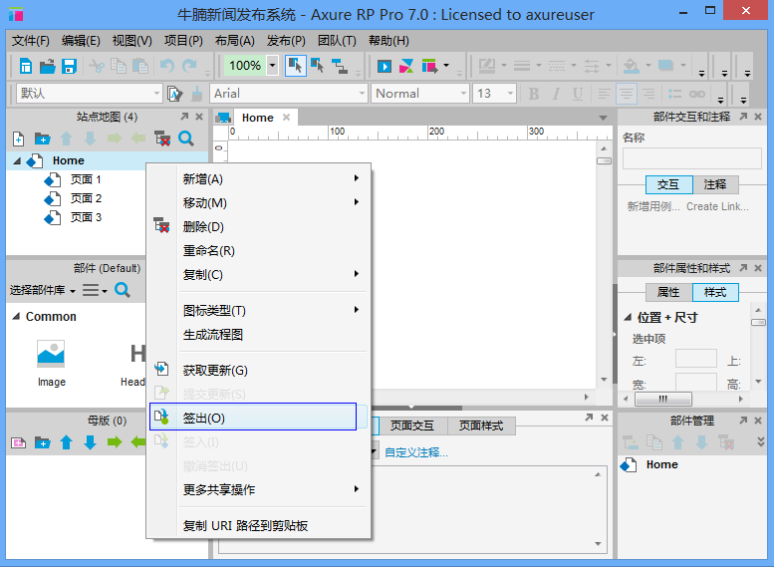This screenshot has height=567, width=774.
Task: Move master down with blue down arrow
Action: [90, 442]
